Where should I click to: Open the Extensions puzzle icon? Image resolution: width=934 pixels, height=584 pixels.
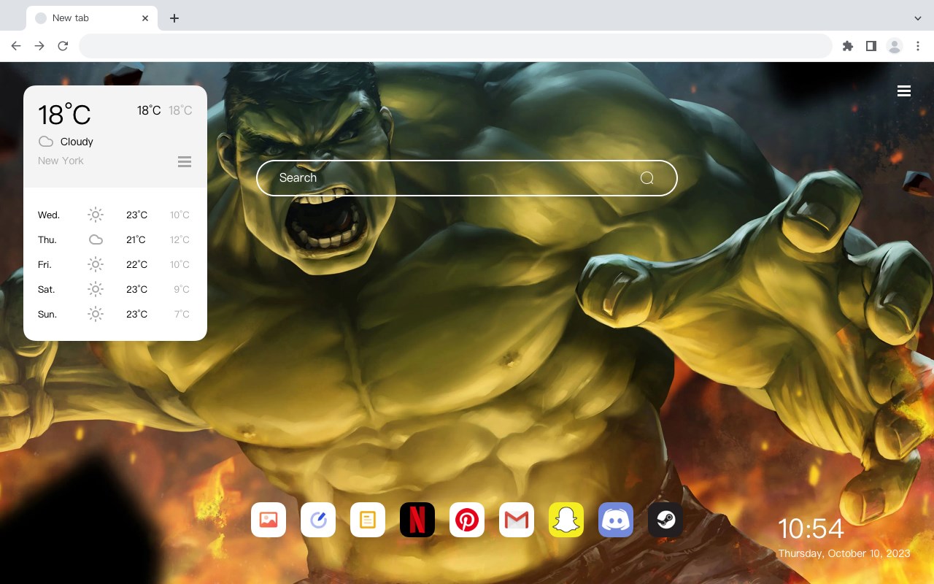(847, 46)
